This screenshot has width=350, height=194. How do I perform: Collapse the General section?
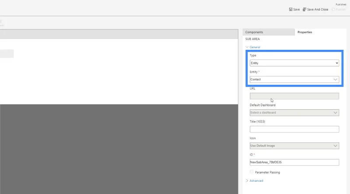253,47
